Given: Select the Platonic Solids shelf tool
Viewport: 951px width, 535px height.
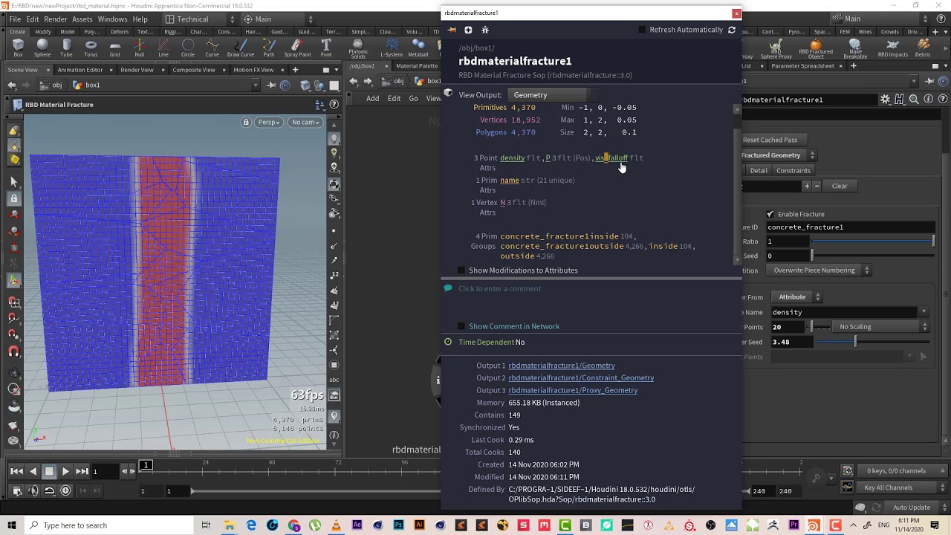Looking at the screenshot, I should click(x=358, y=49).
